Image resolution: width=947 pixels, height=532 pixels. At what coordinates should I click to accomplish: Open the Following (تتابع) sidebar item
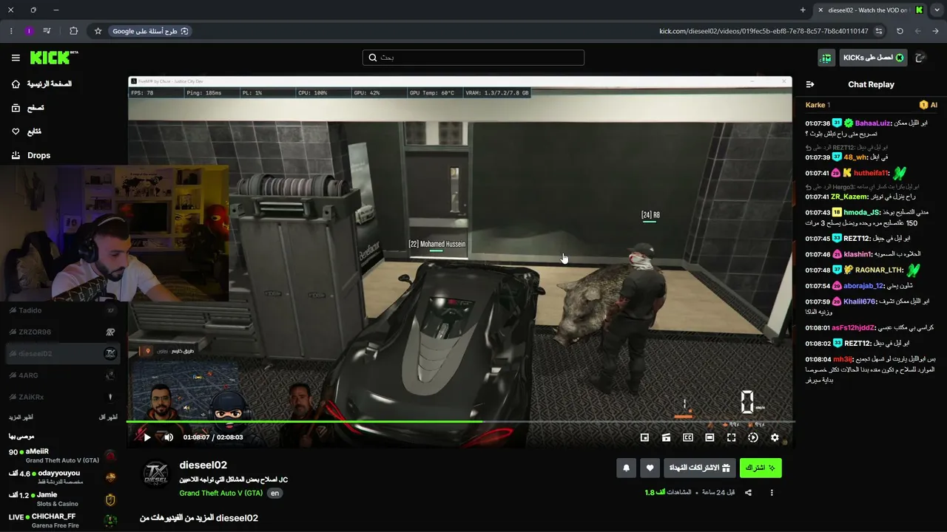click(x=26, y=132)
